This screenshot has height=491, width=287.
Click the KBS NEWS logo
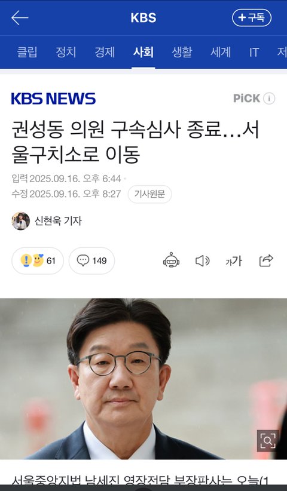point(53,99)
